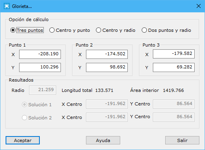This screenshot has height=150, width=205.
Task: Select the Centro y punto option
Action: pyautogui.click(x=70, y=30)
